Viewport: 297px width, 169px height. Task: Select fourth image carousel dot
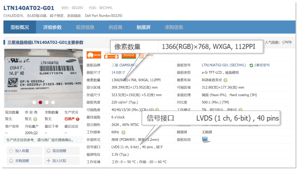[x=53, y=102]
